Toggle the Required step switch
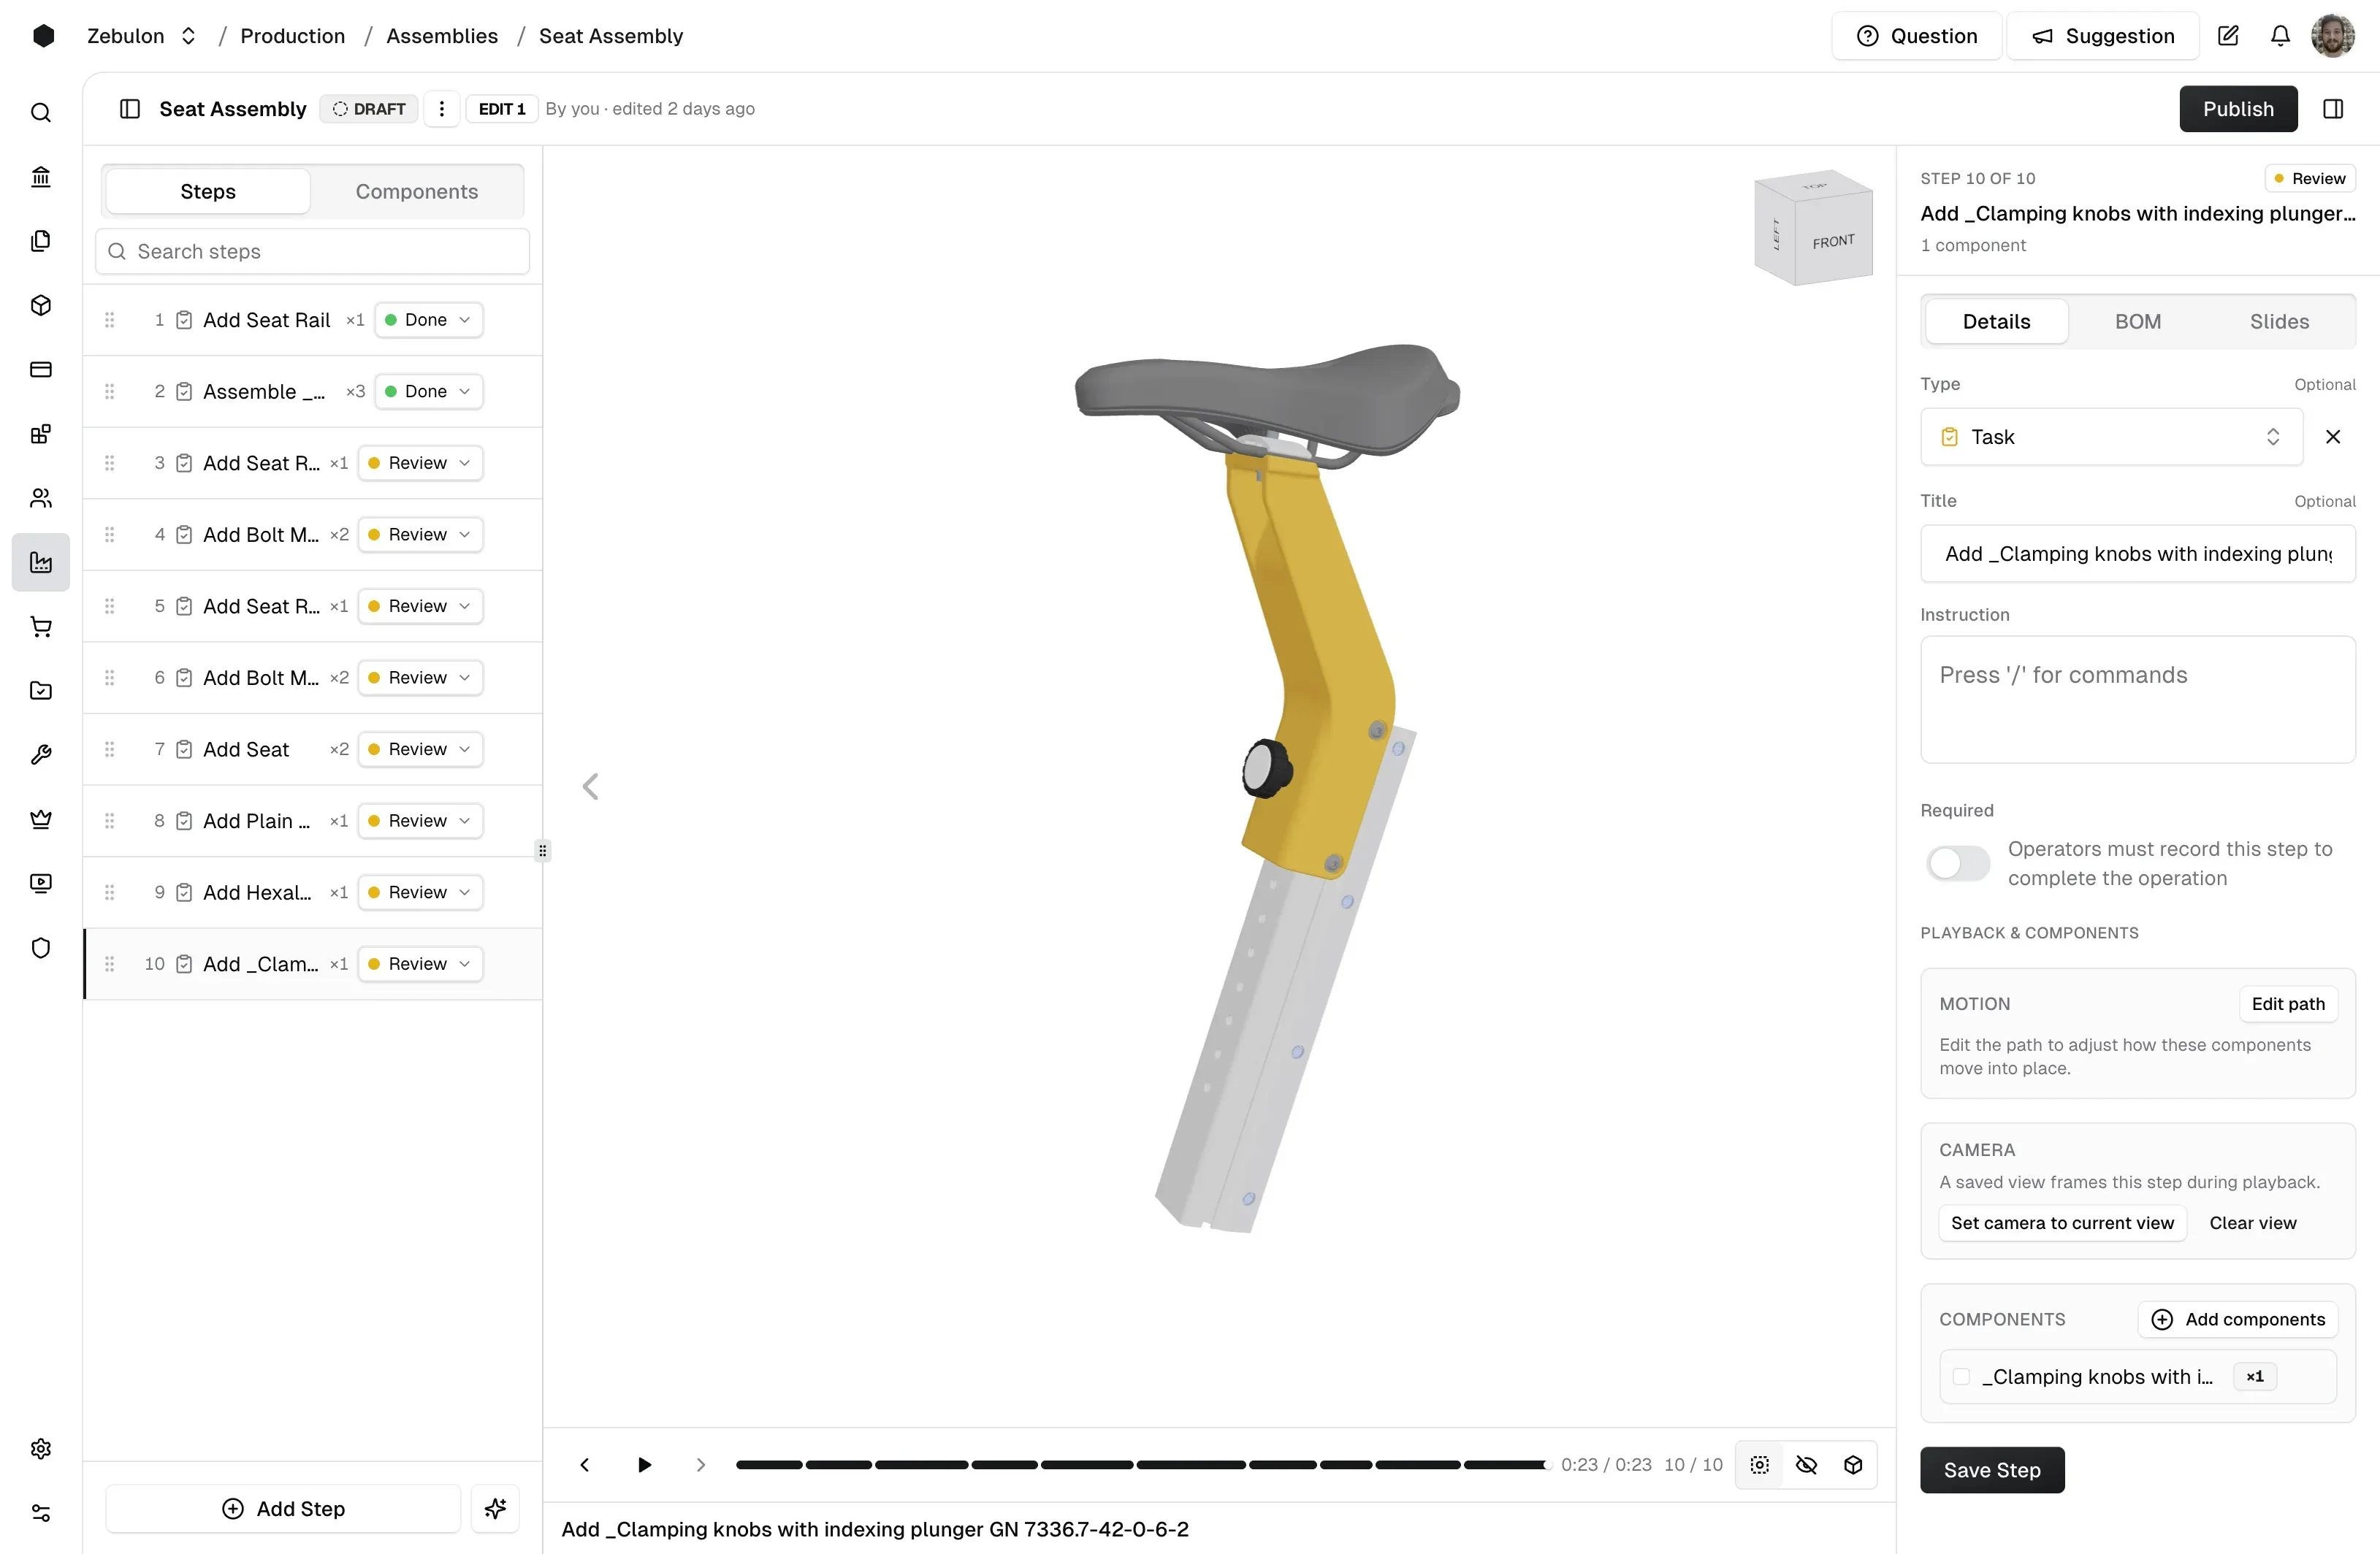 point(1958,862)
